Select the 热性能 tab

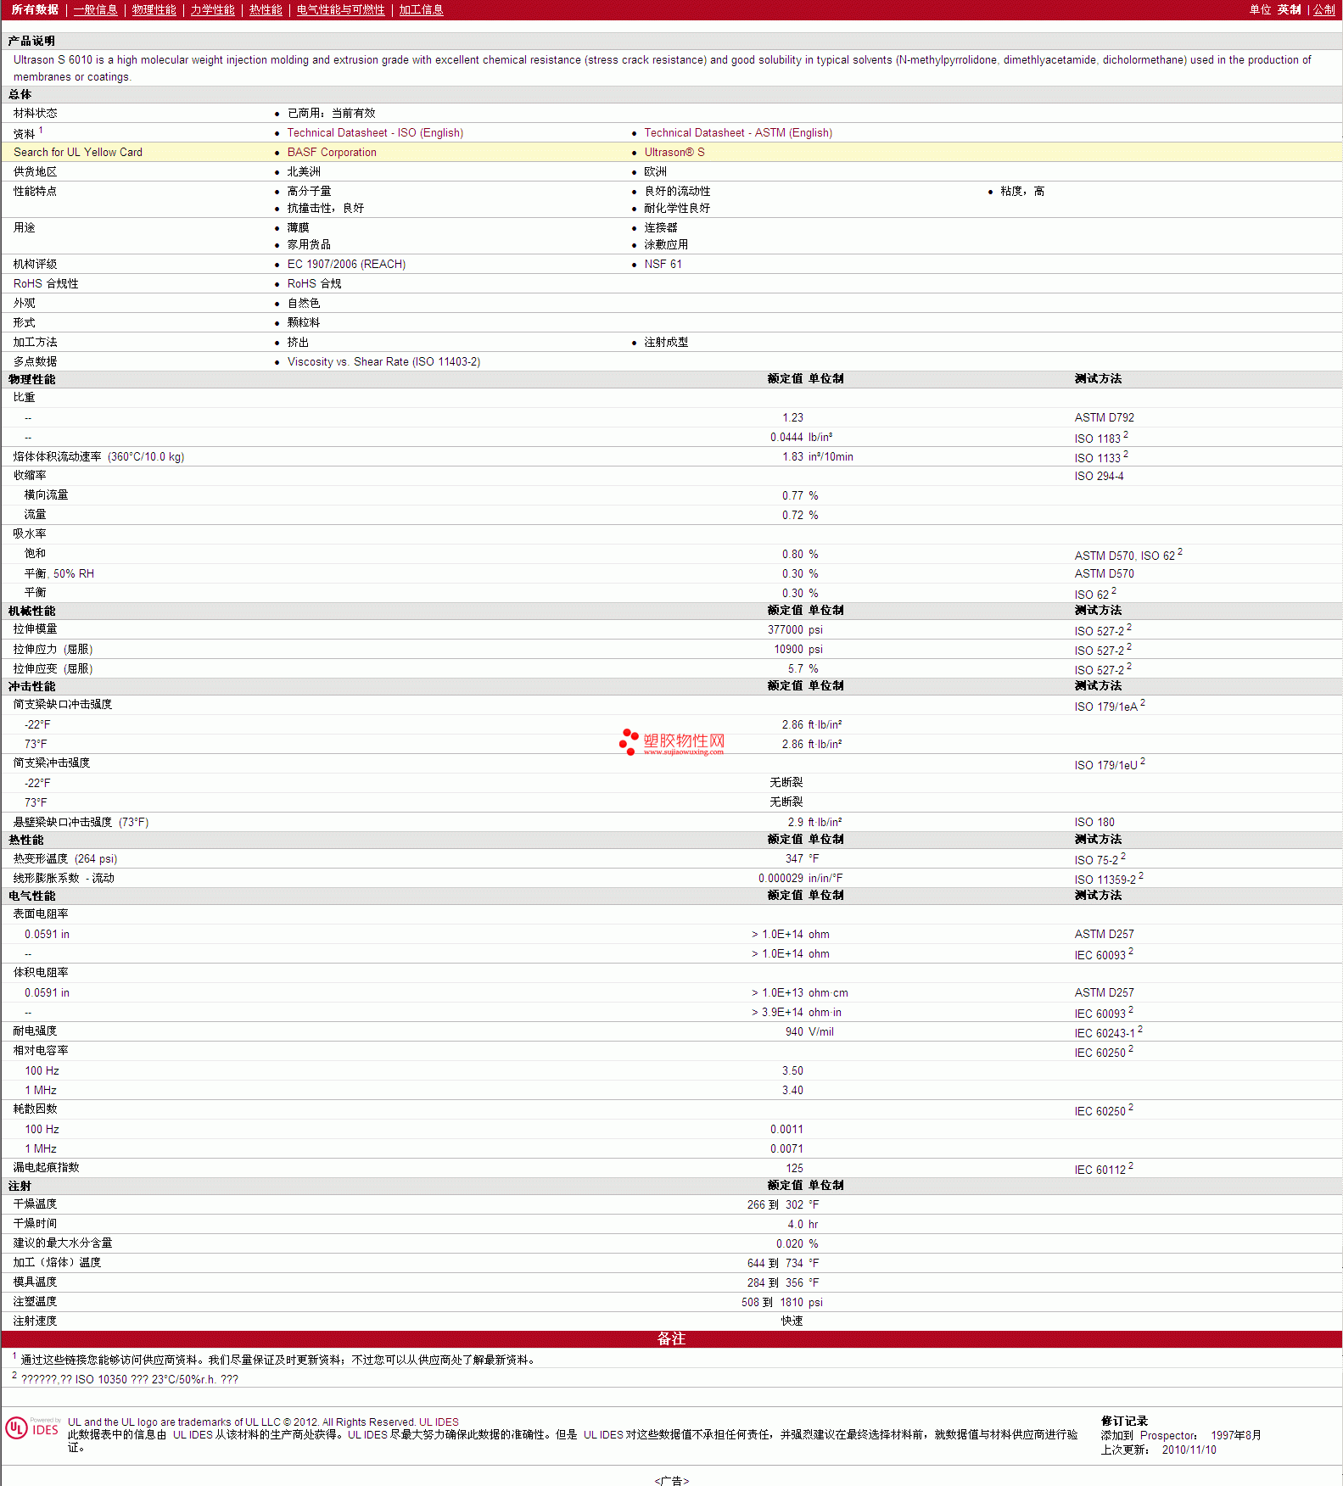coord(266,10)
